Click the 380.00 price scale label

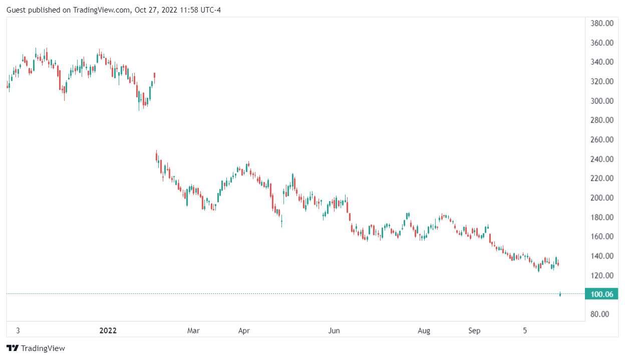tap(602, 23)
